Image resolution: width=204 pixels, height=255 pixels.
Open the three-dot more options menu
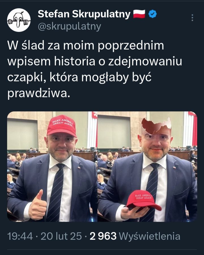tap(192, 18)
